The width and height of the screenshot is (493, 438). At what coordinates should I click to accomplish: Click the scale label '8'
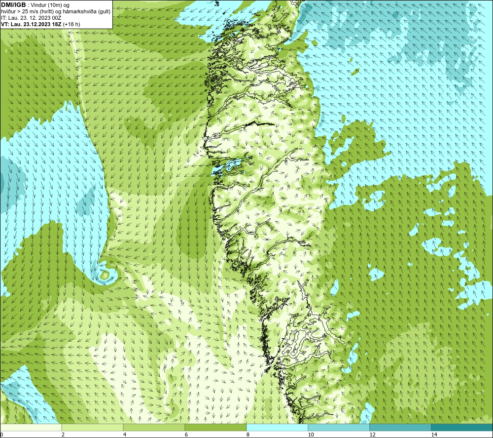click(248, 435)
